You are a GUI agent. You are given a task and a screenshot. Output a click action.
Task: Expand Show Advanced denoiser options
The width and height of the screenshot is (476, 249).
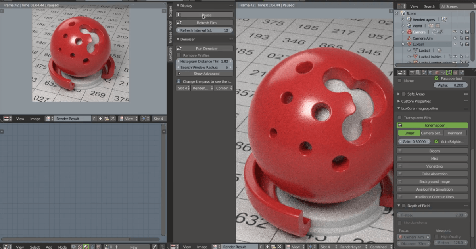pyautogui.click(x=204, y=74)
